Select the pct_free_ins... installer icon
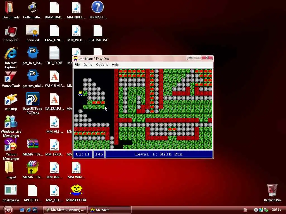This screenshot has width=286, height=214. click(x=33, y=56)
